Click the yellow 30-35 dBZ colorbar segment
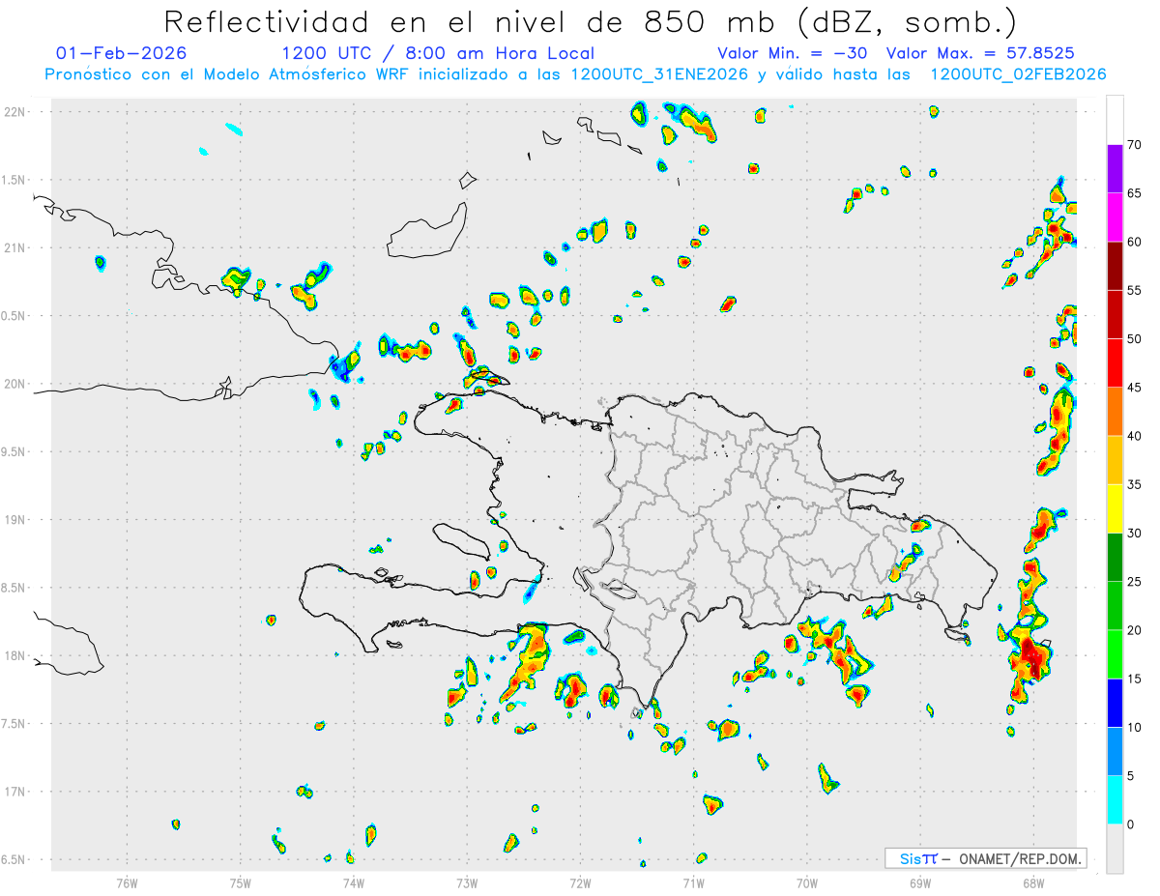Screen dimensions: 1160x896 pyautogui.click(x=1115, y=508)
